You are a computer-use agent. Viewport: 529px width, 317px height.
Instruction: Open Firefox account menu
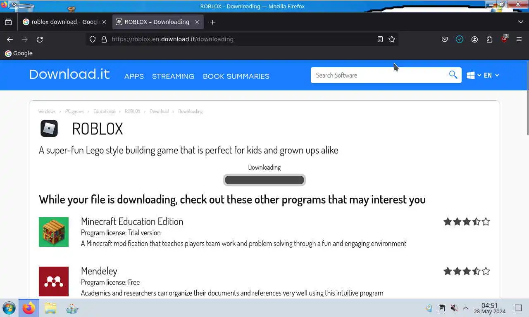tap(474, 39)
